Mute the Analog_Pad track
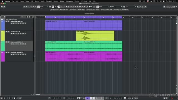The height and width of the screenshot is (100, 178). point(6,21)
